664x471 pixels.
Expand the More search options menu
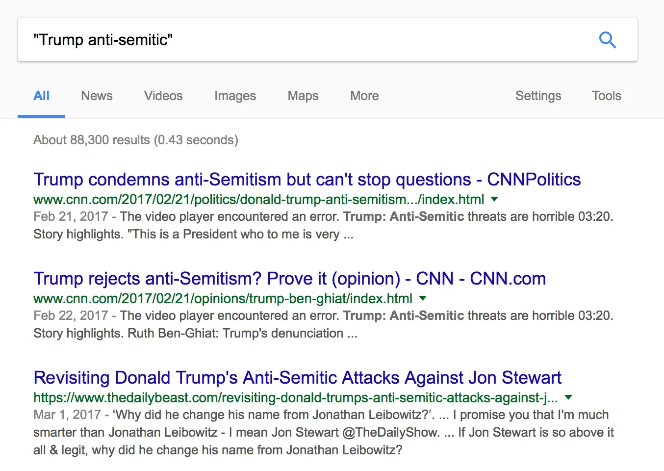364,96
